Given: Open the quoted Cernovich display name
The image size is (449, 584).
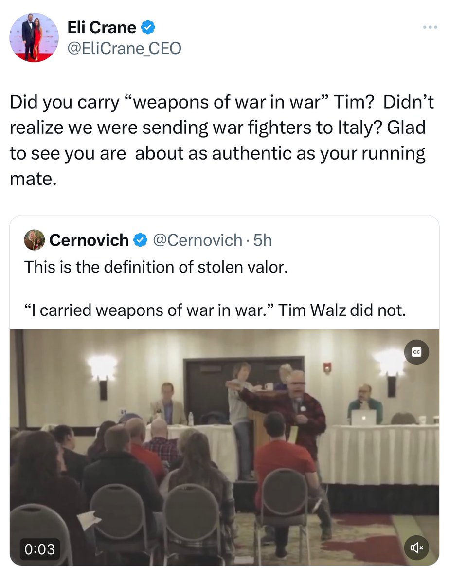Looking at the screenshot, I should 89,240.
